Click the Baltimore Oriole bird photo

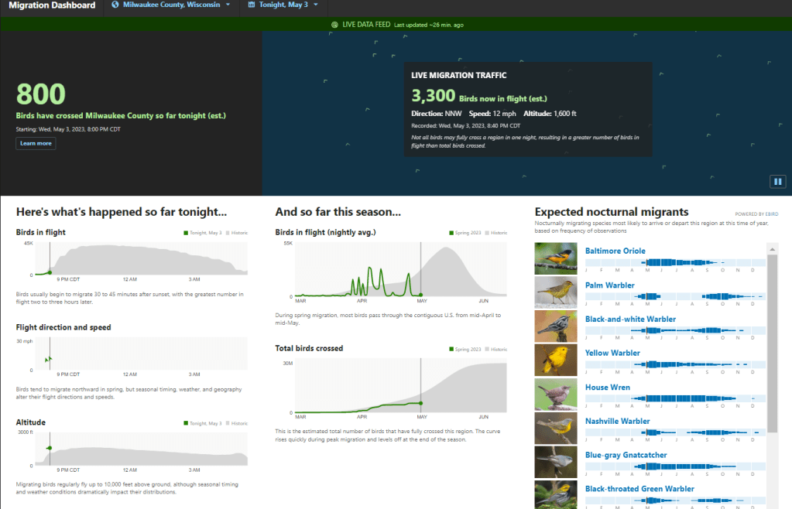click(556, 258)
